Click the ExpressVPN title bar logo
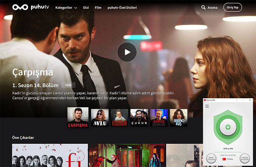The height and width of the screenshot is (167, 256). coord(205,100)
